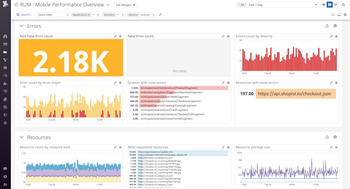Image resolution: width=350 pixels, height=189 pixels.
Task: Select the NavHostFragment row
Action: point(178,92)
